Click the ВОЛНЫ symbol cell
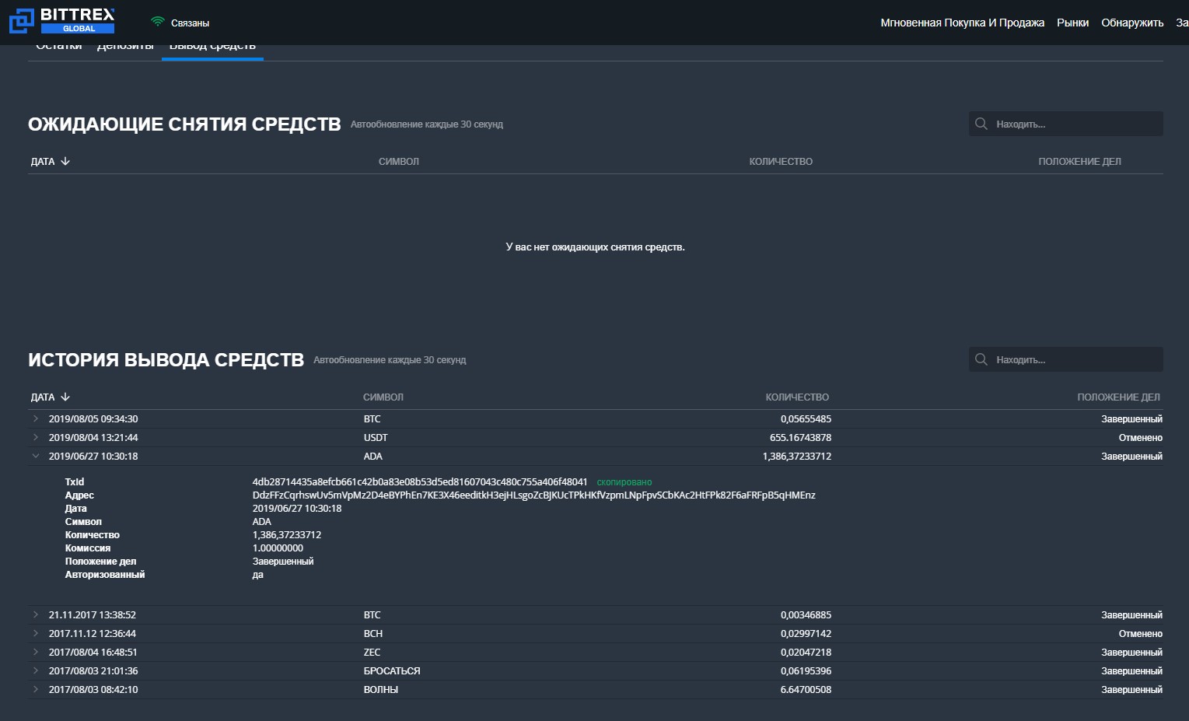Image resolution: width=1189 pixels, height=721 pixels. pyautogui.click(x=381, y=689)
